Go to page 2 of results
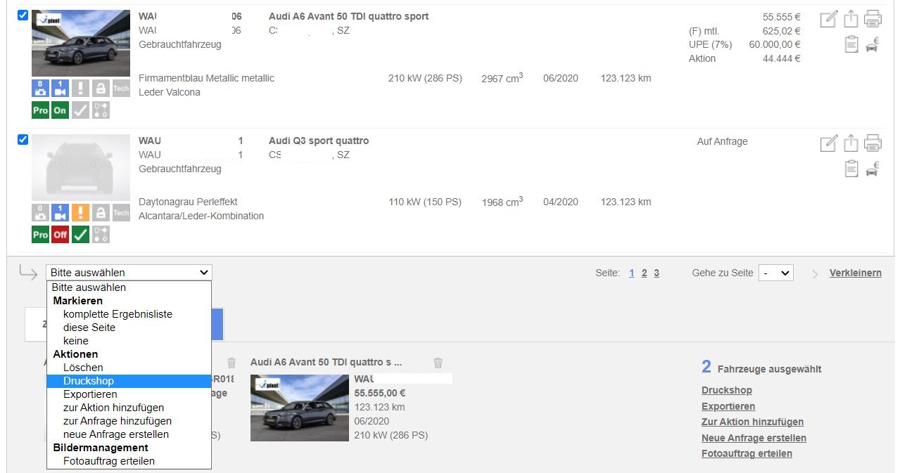907x473 pixels. pos(644,273)
